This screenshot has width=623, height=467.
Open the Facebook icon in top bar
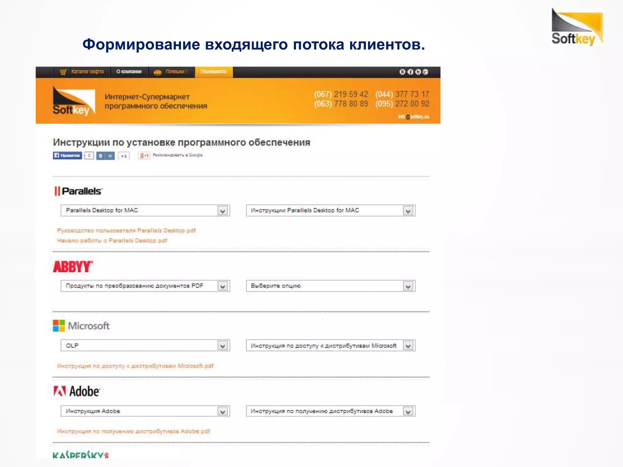coord(410,72)
